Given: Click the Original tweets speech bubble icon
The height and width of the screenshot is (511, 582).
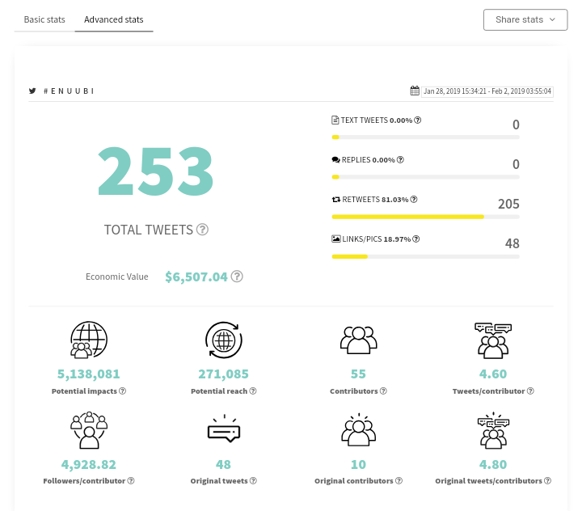Looking at the screenshot, I should [224, 429].
